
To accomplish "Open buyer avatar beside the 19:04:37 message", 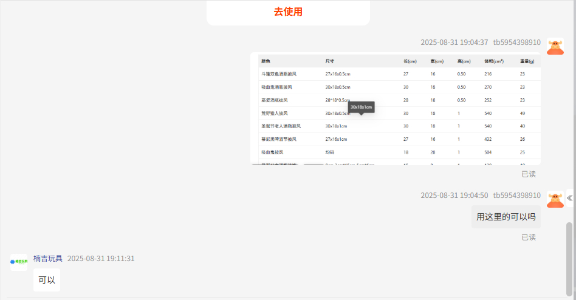I will (555, 46).
